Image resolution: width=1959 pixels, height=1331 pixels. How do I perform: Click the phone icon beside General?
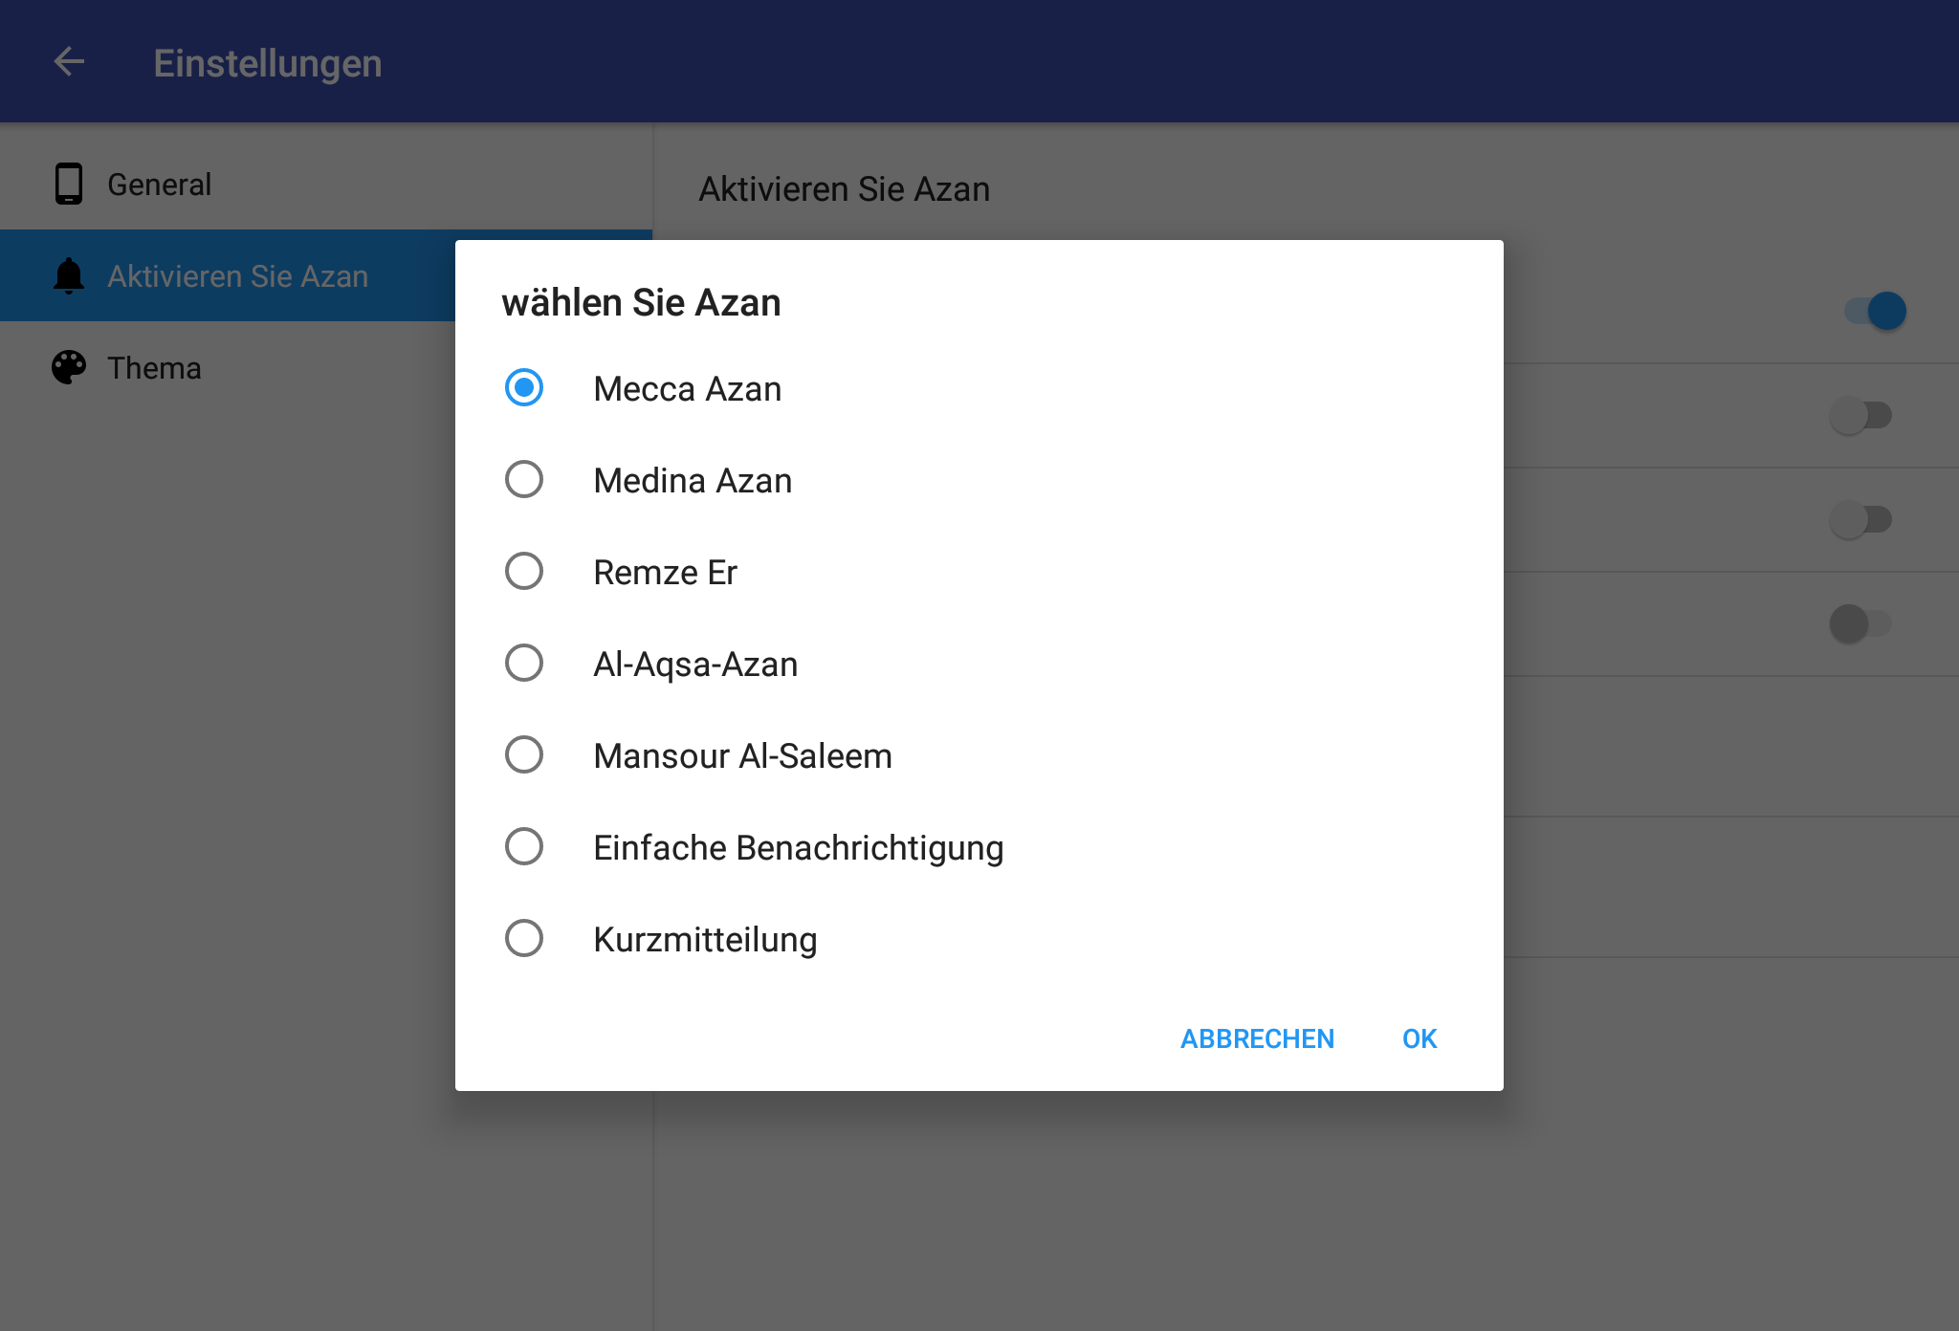(x=69, y=184)
